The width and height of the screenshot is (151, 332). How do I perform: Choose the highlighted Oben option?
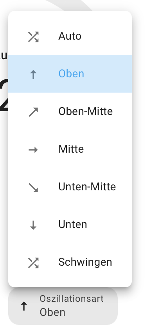[70, 74]
